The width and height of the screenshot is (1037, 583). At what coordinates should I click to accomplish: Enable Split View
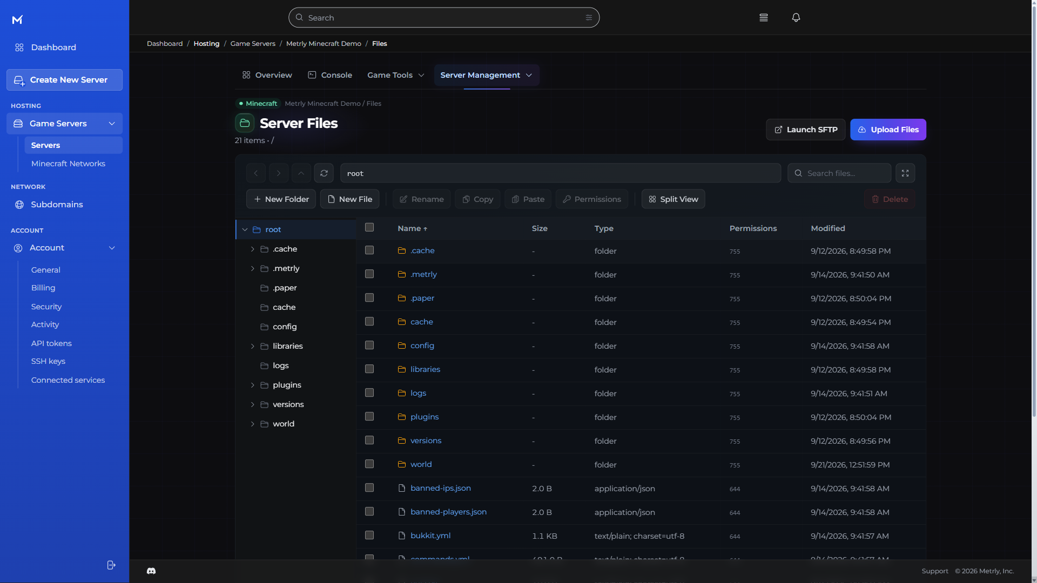pyautogui.click(x=673, y=199)
